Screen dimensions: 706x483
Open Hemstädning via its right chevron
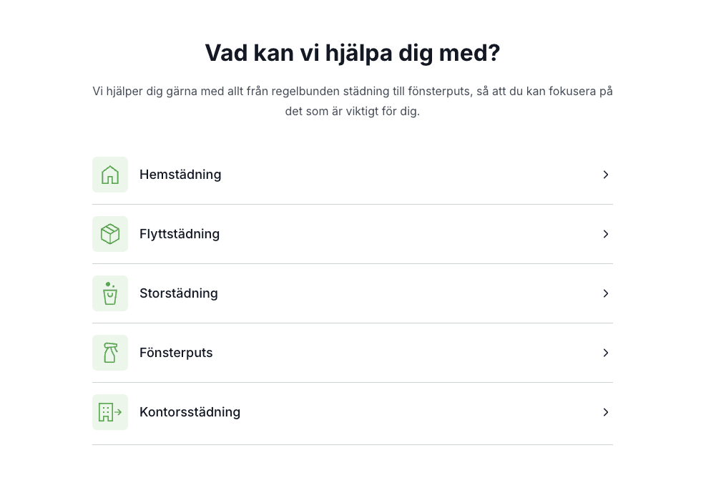(x=606, y=175)
